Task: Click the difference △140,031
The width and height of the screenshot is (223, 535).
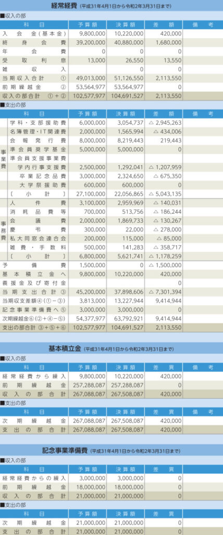Action: pos(167,203)
